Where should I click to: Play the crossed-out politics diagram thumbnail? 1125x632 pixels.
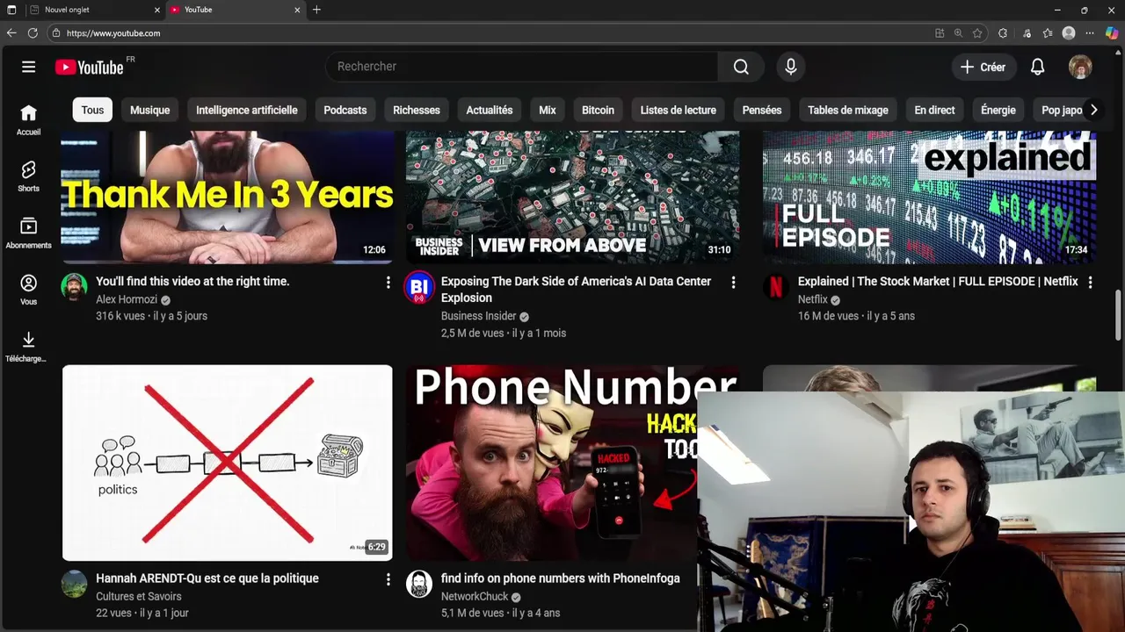pos(227,463)
